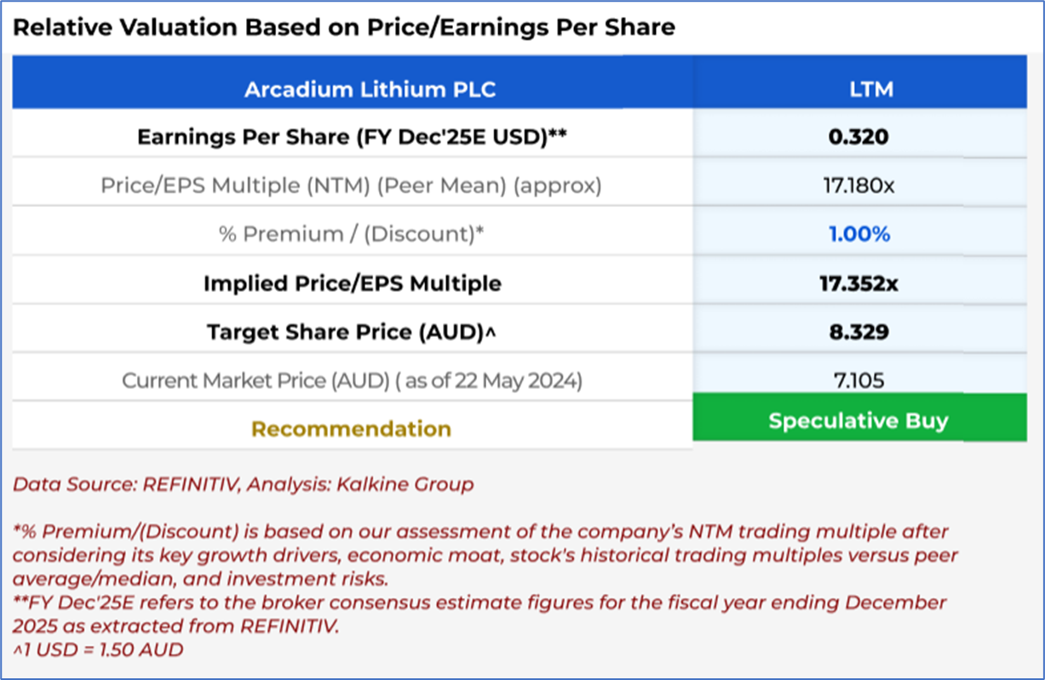Select the 0.320 earnings per share value

pos(858,136)
